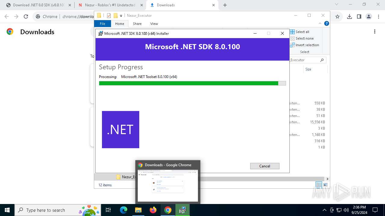Cancel the .NET SDK installation

click(265, 166)
